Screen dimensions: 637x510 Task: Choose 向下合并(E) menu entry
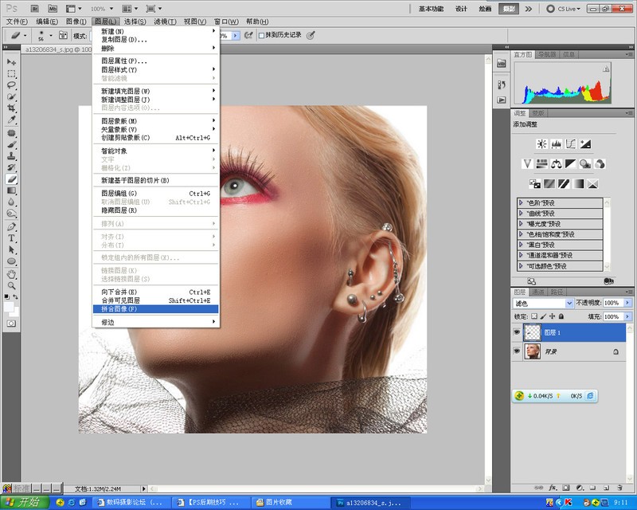tap(155, 292)
